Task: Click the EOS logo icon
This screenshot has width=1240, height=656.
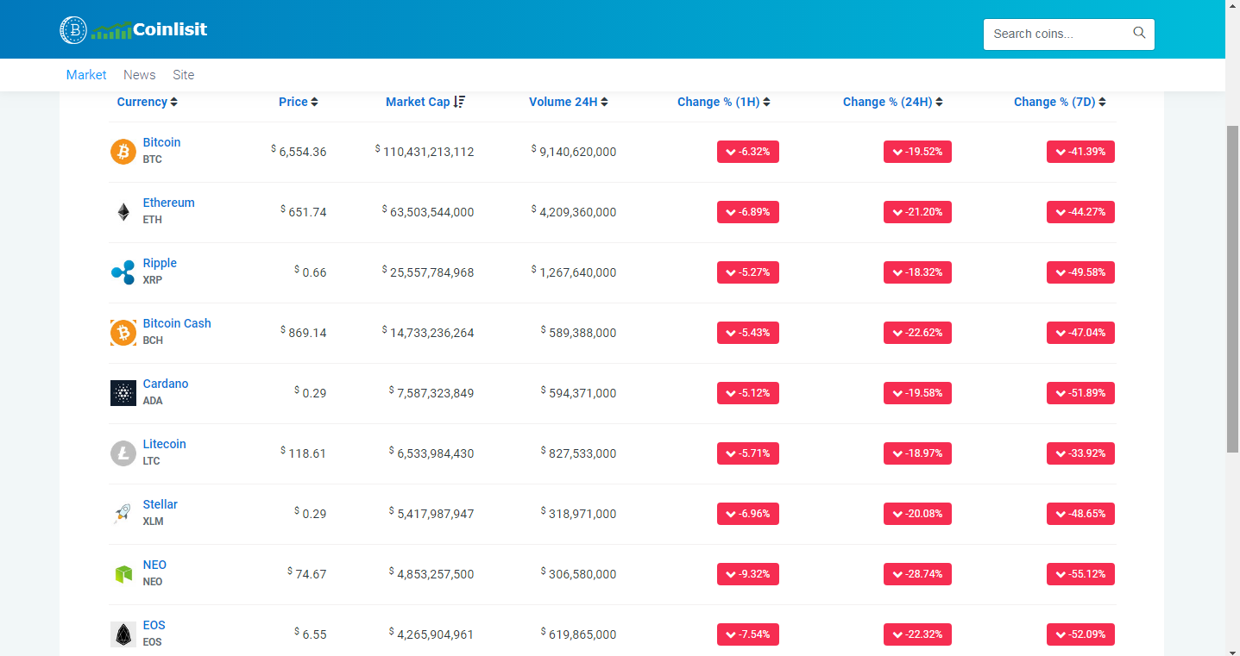Action: pos(123,634)
